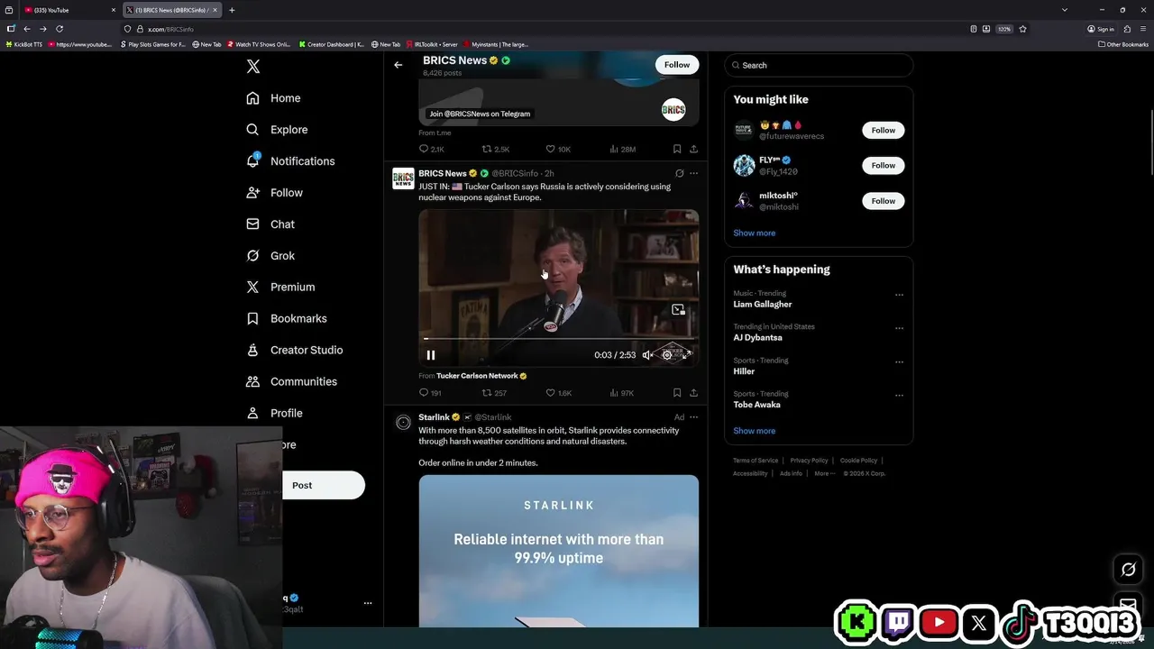
Task: Follow the miktoshi suggested account
Action: pyautogui.click(x=884, y=201)
